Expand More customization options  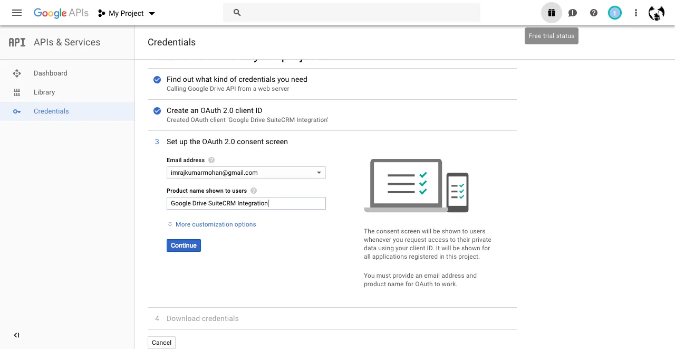[x=211, y=224]
